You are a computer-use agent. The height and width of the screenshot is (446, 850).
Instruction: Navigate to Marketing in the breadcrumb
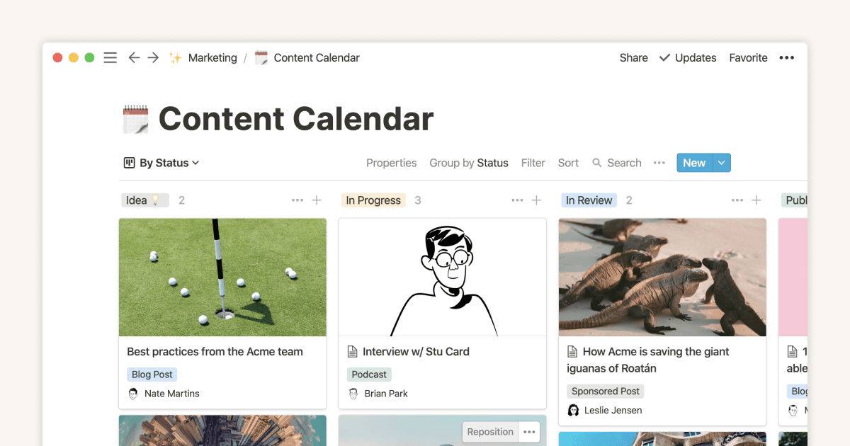(212, 57)
